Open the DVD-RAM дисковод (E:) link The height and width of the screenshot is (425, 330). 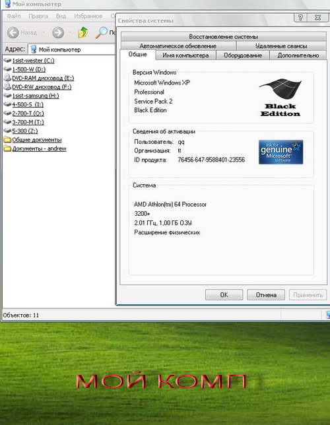43,78
